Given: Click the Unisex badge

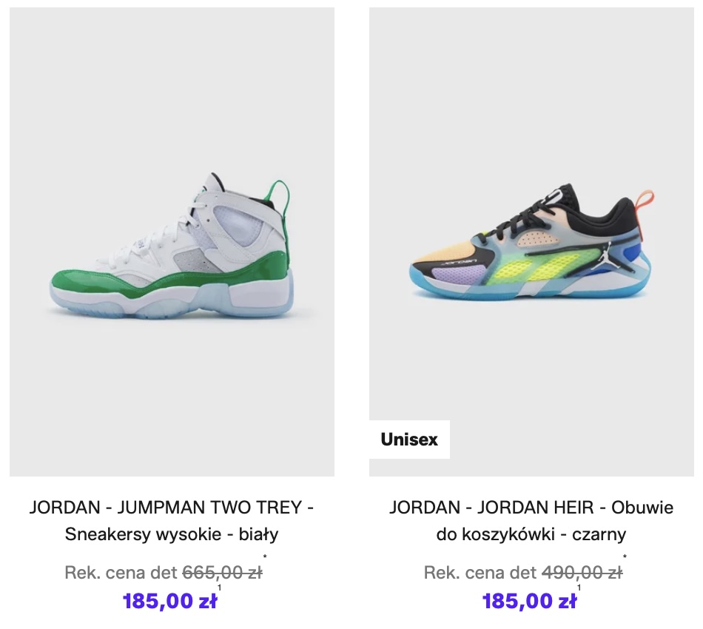Looking at the screenshot, I should pyautogui.click(x=409, y=440).
